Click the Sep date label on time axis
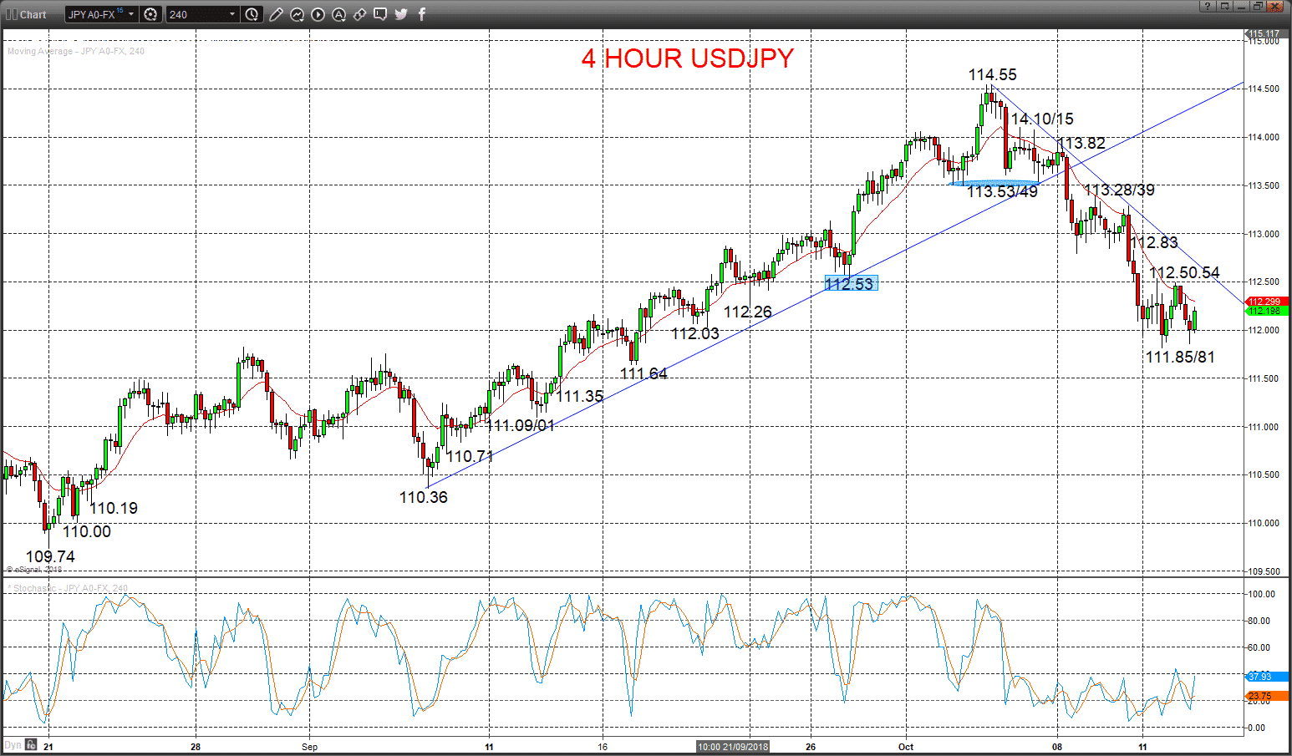This screenshot has height=756, width=1292. pos(310,747)
